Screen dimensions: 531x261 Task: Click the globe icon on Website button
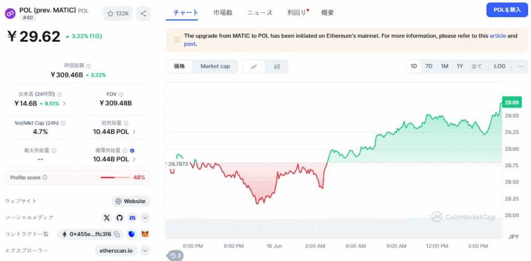coord(119,201)
